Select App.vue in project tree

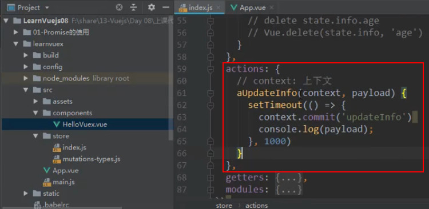[x=65, y=171]
